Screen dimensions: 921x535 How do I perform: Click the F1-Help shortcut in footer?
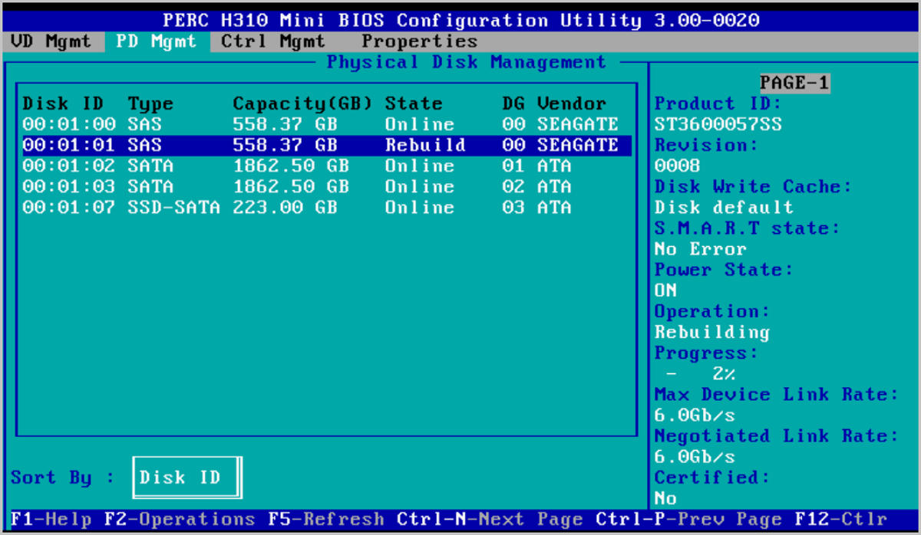click(51, 519)
